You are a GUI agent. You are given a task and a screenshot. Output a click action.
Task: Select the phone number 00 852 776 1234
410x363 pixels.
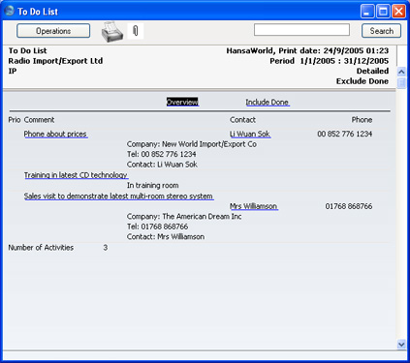pos(345,134)
